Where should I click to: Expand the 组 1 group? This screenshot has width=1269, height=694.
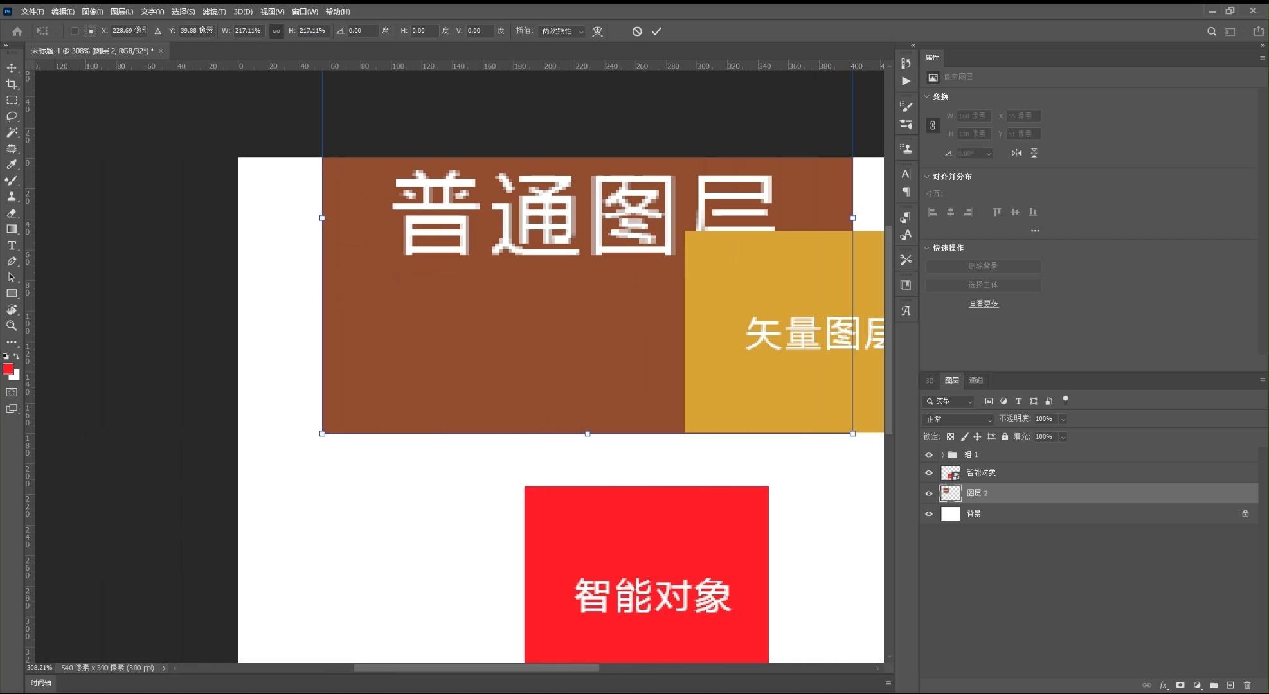(x=942, y=455)
